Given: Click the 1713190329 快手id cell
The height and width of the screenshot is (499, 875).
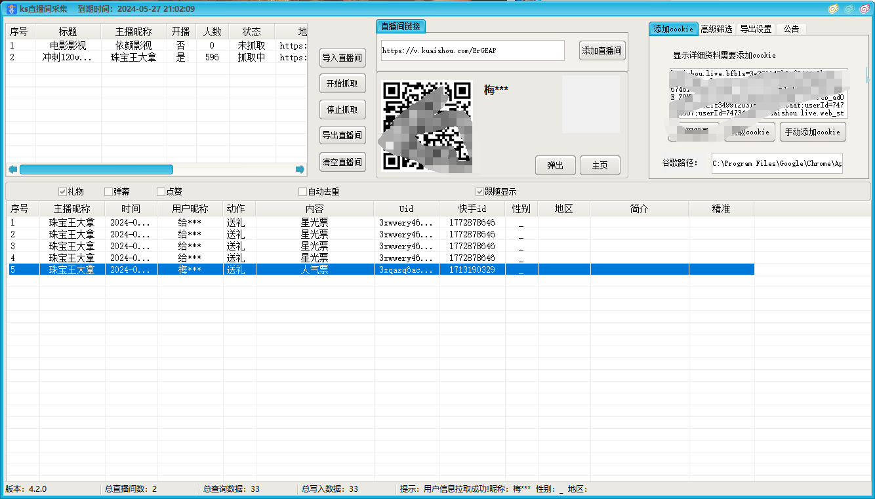Looking at the screenshot, I should (472, 269).
